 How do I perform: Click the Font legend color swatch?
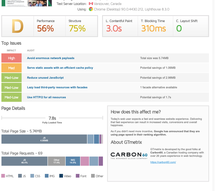[x=78, y=176]
